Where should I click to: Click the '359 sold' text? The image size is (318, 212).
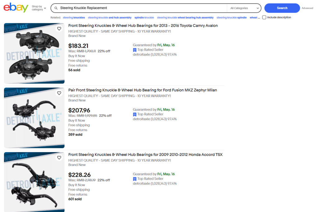(75, 134)
